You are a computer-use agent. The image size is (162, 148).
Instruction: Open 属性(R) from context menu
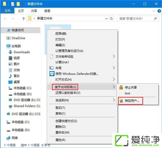coord(60,140)
